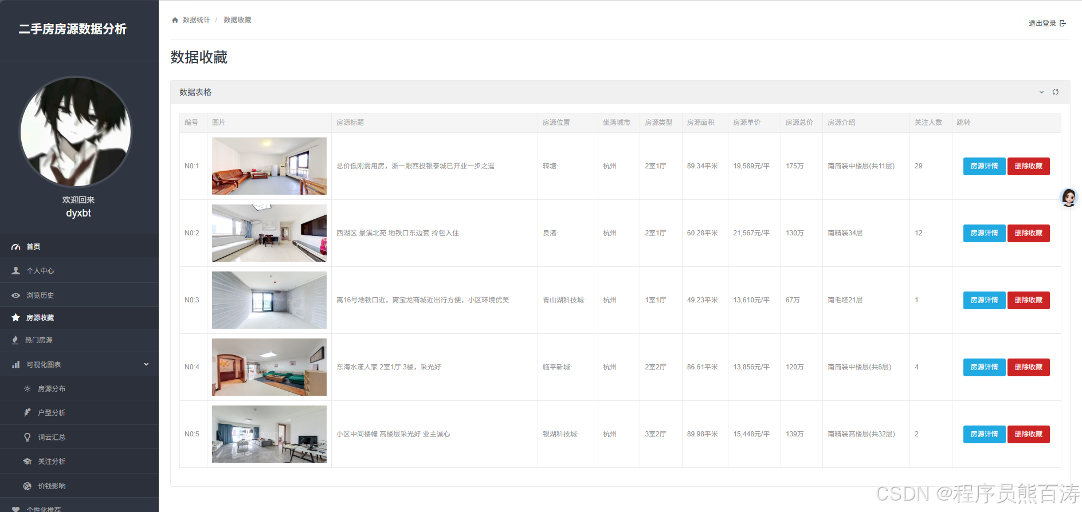Open the 户型分析 submenu item
This screenshot has width=1082, height=512.
tap(79, 413)
